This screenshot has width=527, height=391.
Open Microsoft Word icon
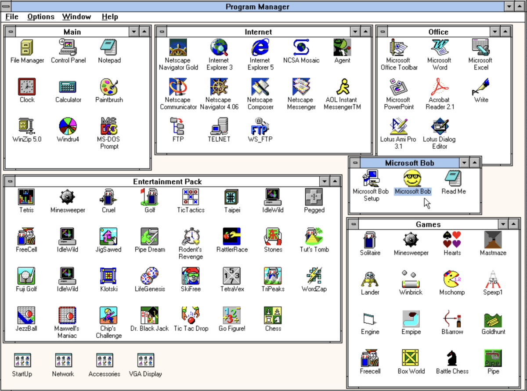[x=440, y=48]
